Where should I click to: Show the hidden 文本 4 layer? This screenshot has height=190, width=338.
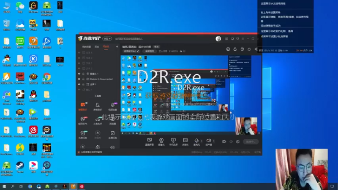pyautogui.click(x=79, y=58)
